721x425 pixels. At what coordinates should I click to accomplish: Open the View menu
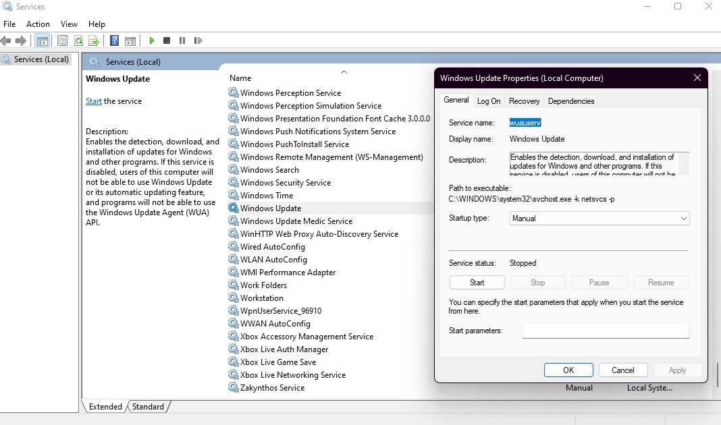69,24
